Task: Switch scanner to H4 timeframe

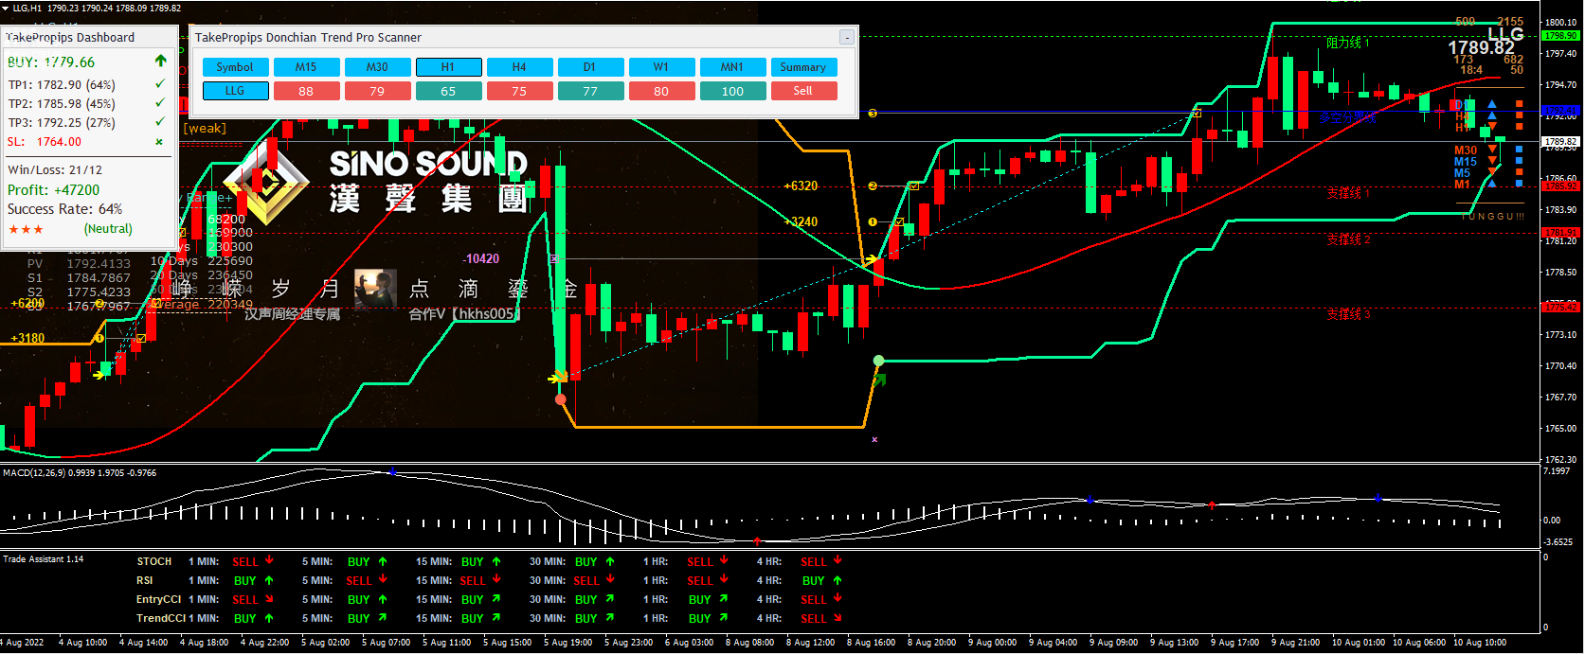Action: pos(519,67)
